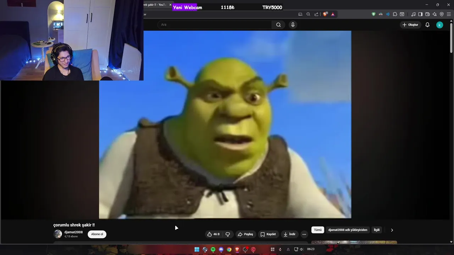The width and height of the screenshot is (454, 255).
Task: Click Brave Rewards triangle icon
Action: [x=333, y=14]
